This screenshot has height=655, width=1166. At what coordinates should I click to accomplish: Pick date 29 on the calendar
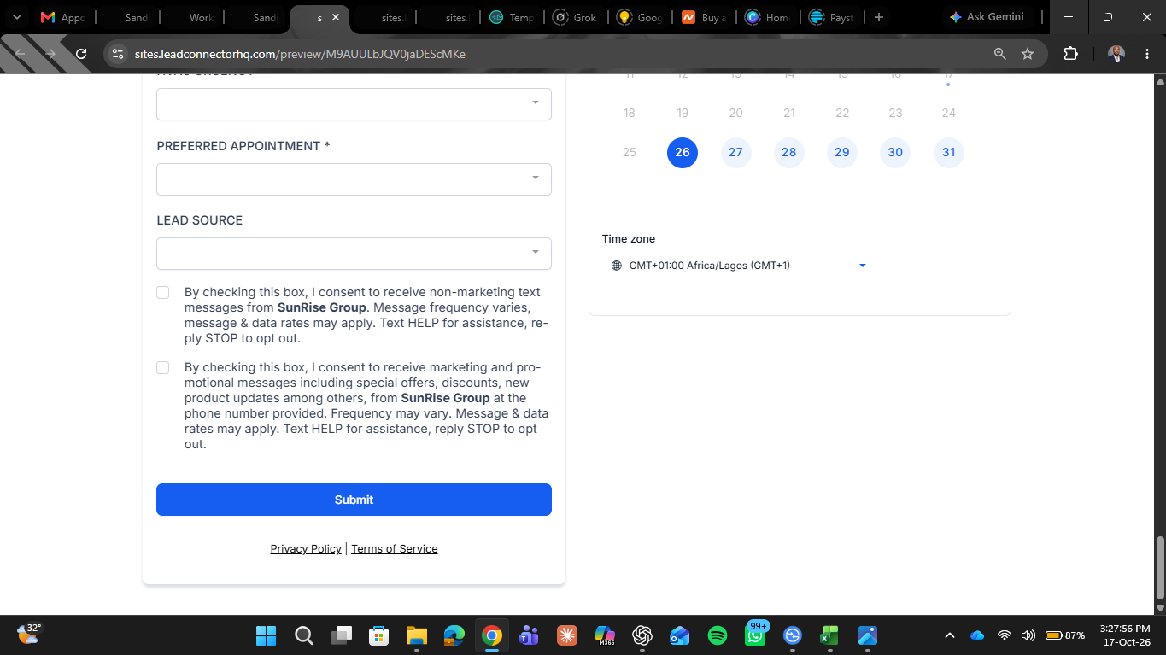point(842,153)
